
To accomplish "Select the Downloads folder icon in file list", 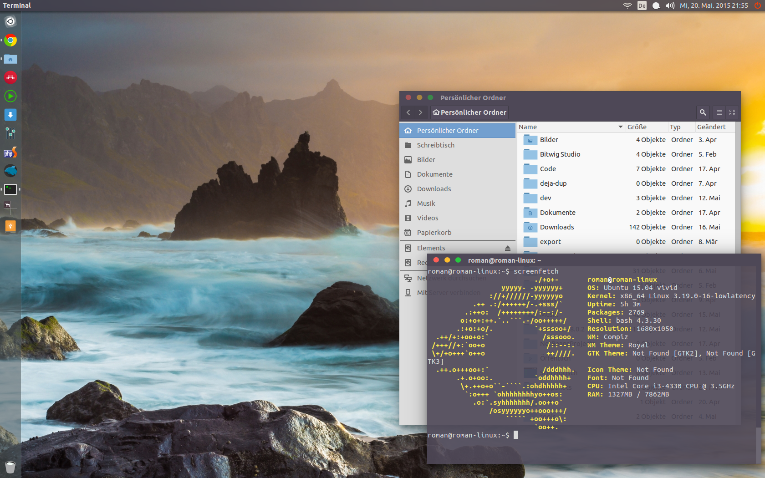I will (530, 227).
